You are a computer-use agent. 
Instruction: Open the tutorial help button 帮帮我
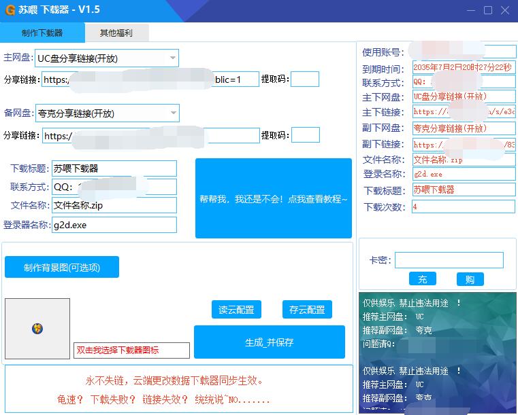(273, 199)
